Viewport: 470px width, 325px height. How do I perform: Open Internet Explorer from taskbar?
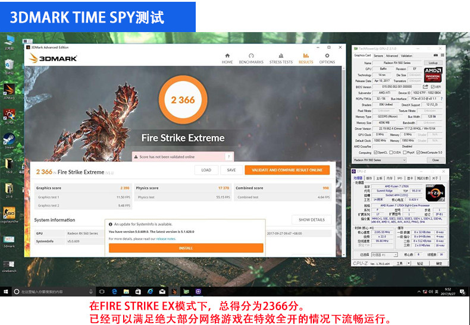(x=150, y=292)
